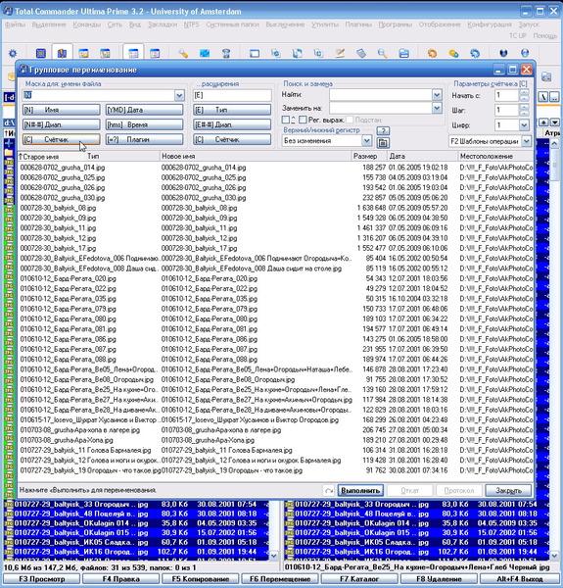Click F5 Копирование at the bottom
Image resolution: width=563 pixels, height=588 pixels.
tap(201, 579)
